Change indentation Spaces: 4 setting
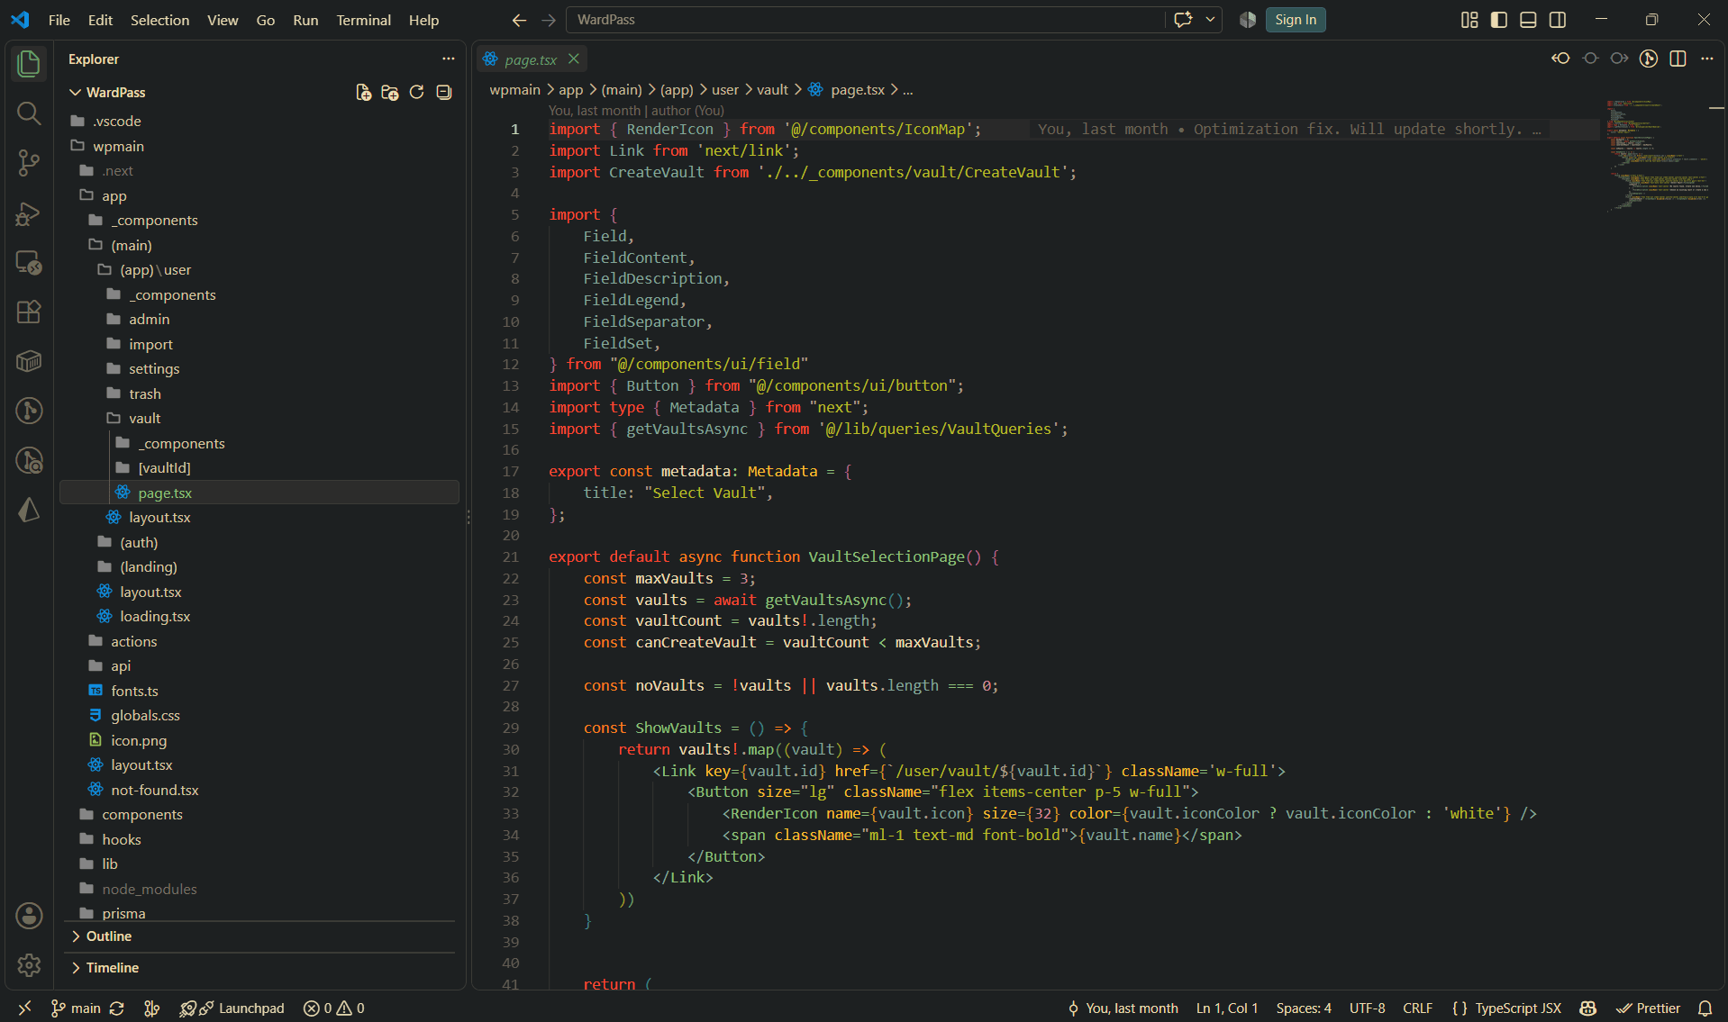The width and height of the screenshot is (1728, 1022). coord(1304,1008)
